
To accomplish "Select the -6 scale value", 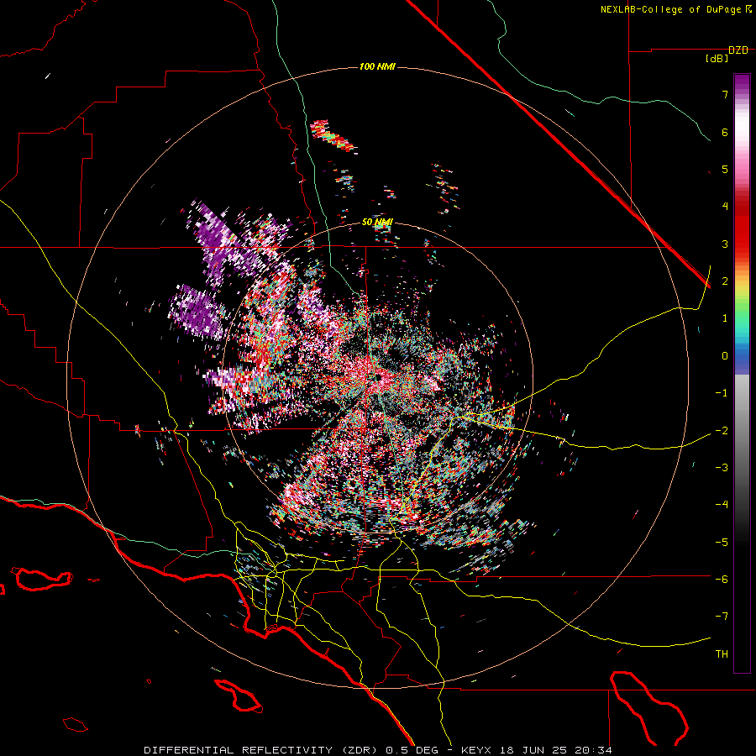I will coord(722,580).
